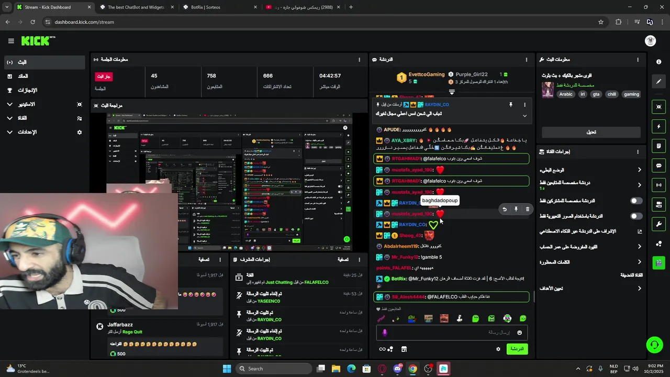Expand banned words setting chevron
Image resolution: width=670 pixels, height=377 pixels.
click(x=639, y=262)
